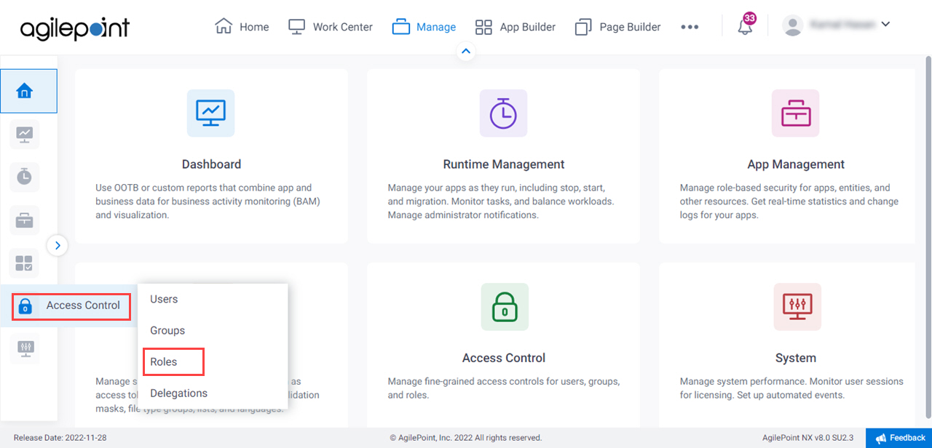Click the System card sliders monitor icon
932x448 pixels.
pyautogui.click(x=797, y=307)
